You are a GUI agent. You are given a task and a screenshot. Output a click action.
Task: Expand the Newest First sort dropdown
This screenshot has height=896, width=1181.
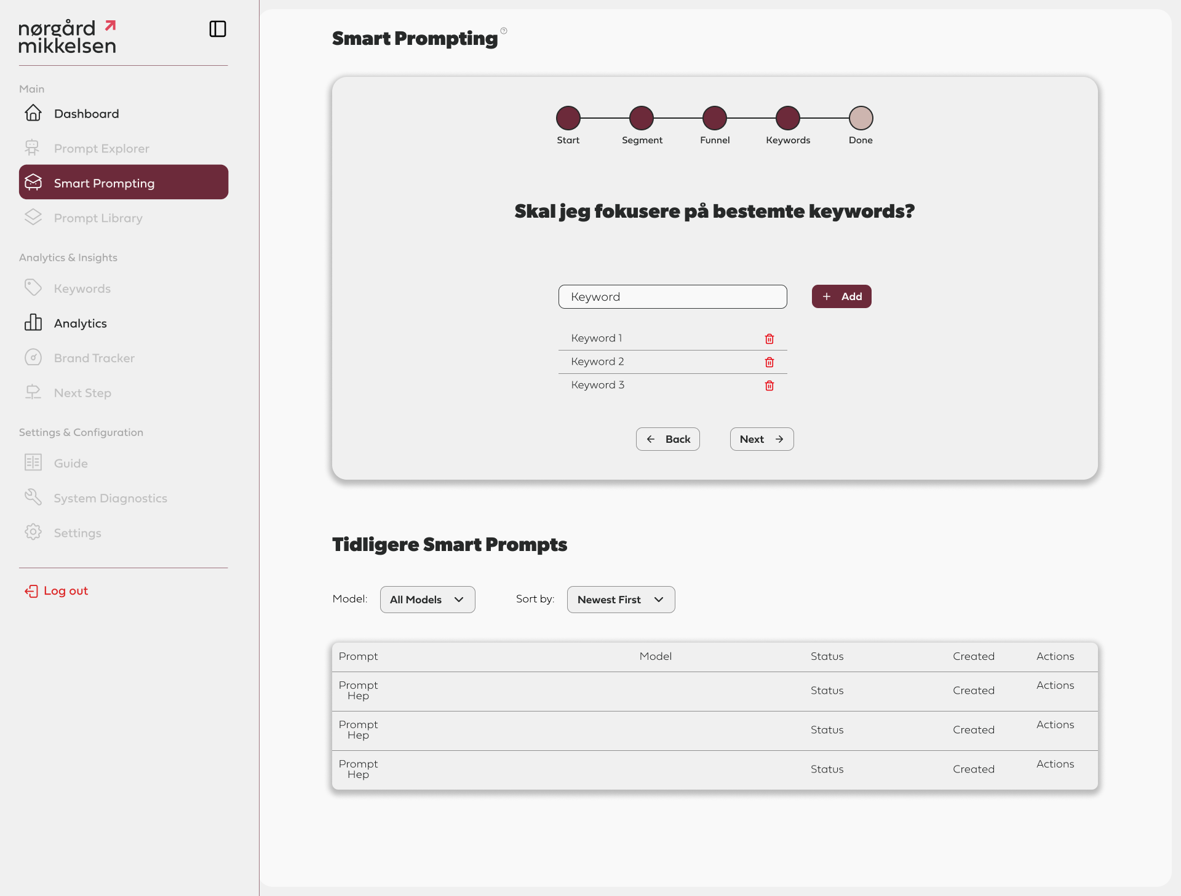coord(621,600)
